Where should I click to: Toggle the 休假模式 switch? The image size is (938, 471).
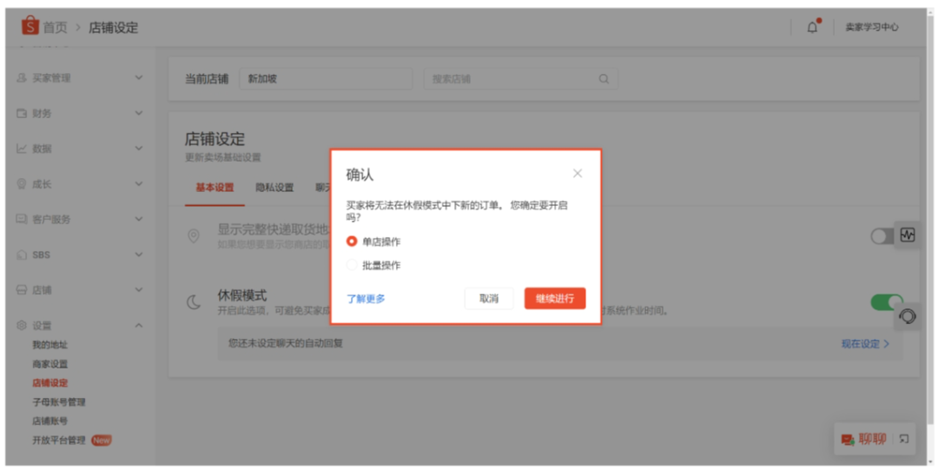point(886,302)
